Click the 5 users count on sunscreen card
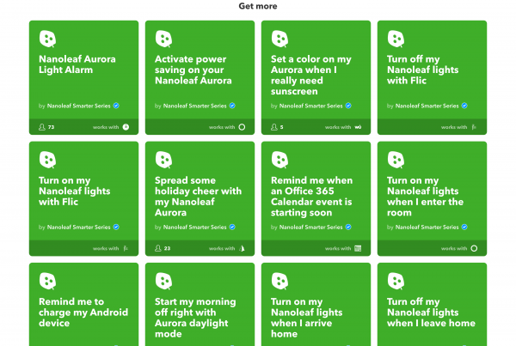The height and width of the screenshot is (346, 516). [282, 127]
